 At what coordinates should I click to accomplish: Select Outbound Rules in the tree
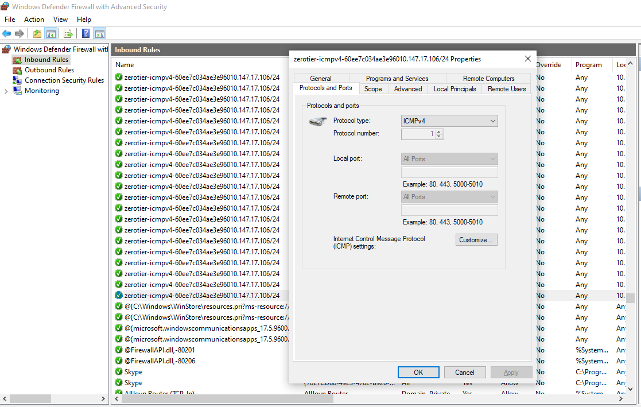pyautogui.click(x=49, y=70)
